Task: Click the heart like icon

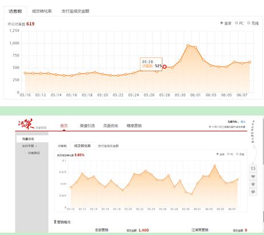Action: point(253,177)
